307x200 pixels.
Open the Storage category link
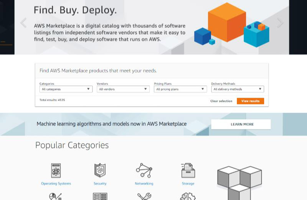pos(188,183)
